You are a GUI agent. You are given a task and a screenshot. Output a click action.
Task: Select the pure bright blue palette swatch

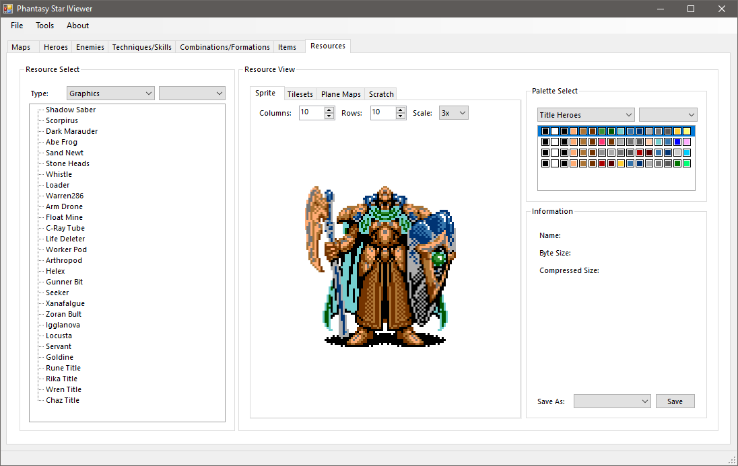[677, 142]
